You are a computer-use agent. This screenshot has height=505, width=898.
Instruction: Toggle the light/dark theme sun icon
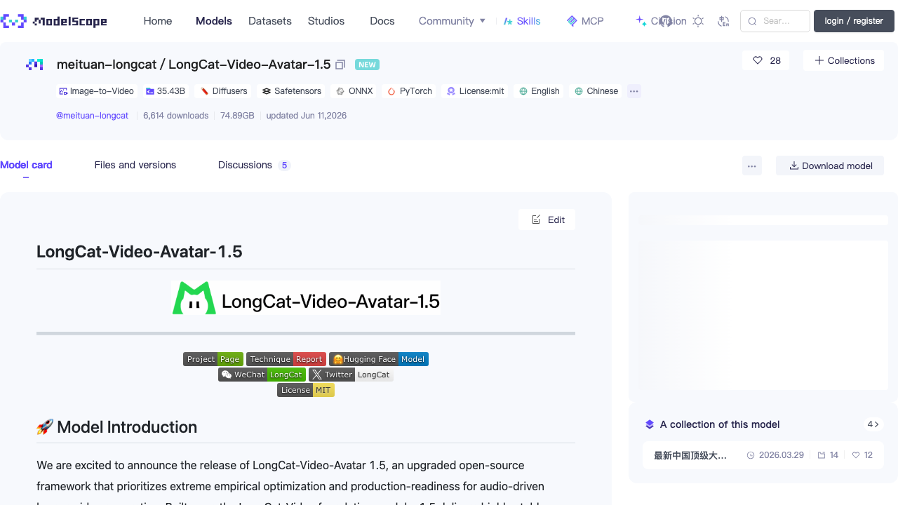pyautogui.click(x=698, y=21)
